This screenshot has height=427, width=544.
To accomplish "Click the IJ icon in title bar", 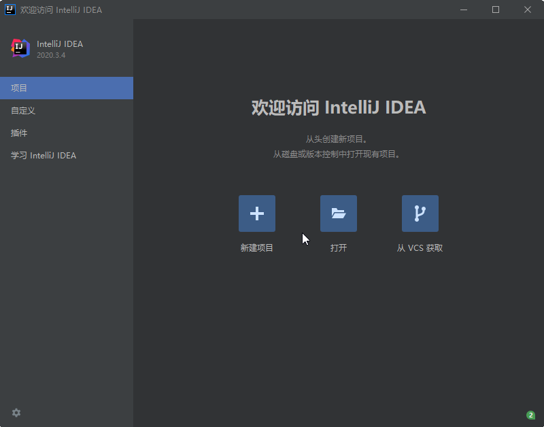I will [x=10, y=10].
